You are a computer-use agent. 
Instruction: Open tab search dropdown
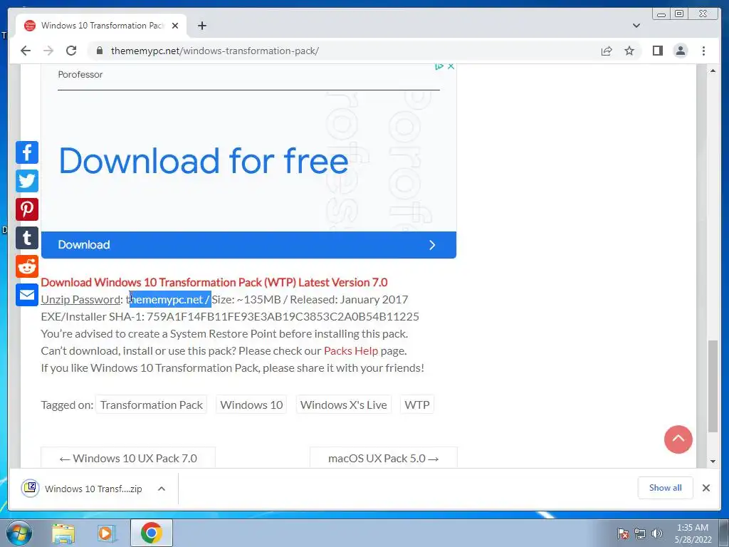click(x=636, y=26)
